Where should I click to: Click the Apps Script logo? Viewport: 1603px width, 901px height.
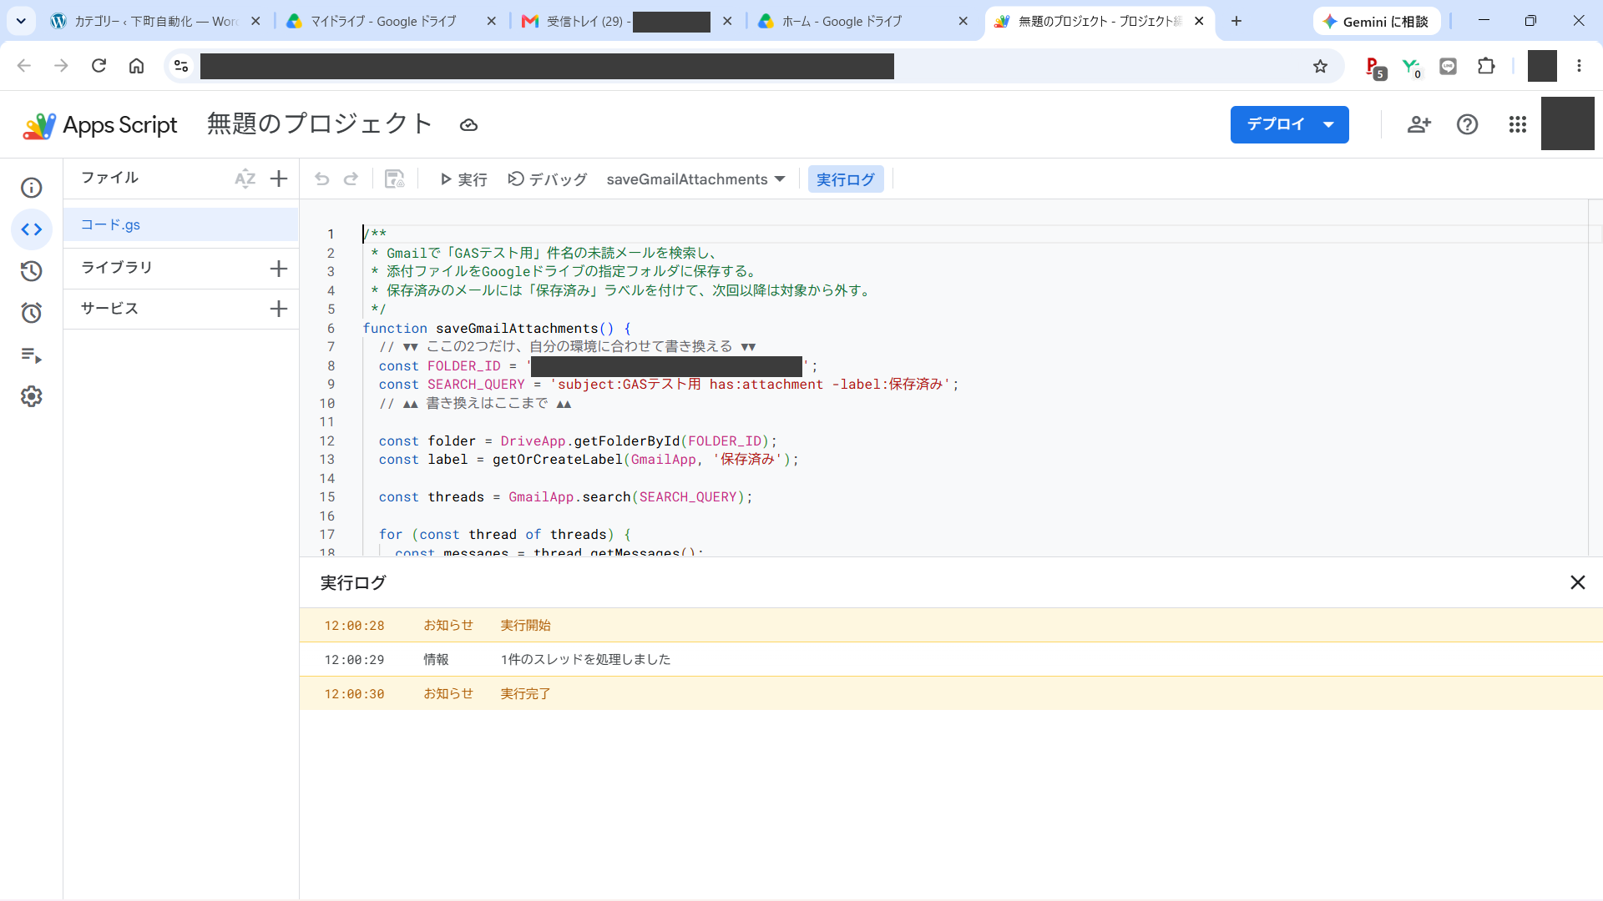click(x=99, y=125)
